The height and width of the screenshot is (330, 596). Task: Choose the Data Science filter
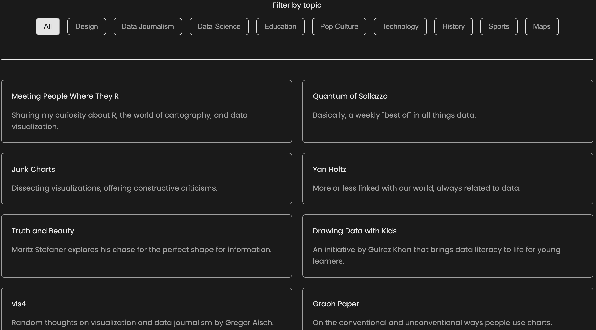coord(219,26)
